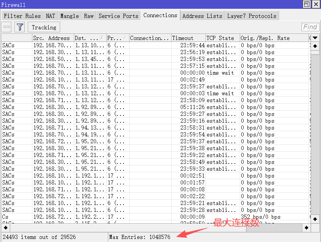Sort connections by the Timeout column

pyautogui.click(x=188, y=38)
